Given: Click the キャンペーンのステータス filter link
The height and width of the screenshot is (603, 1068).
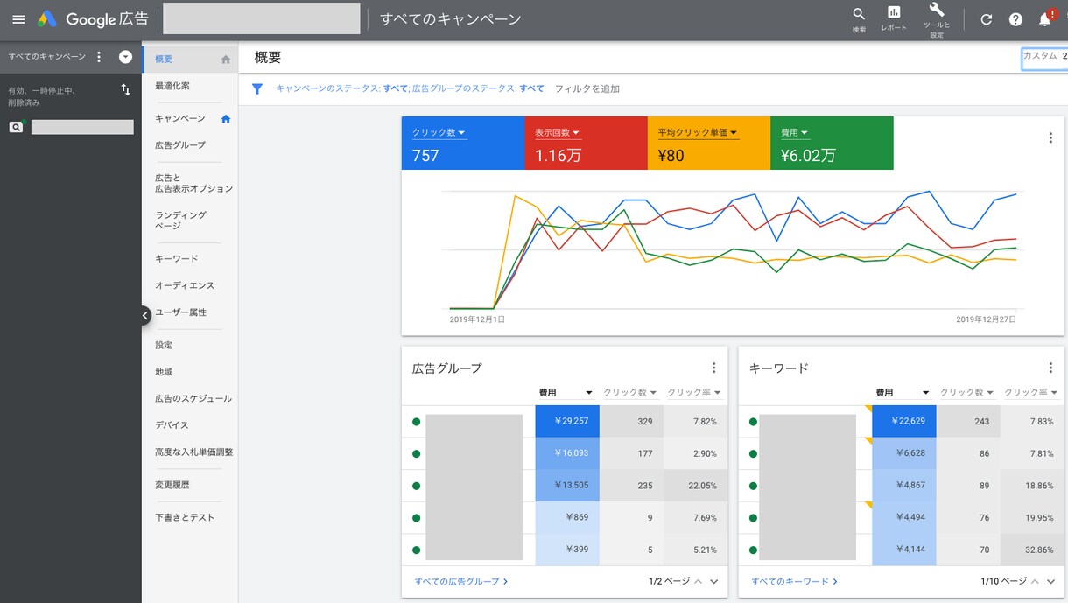Looking at the screenshot, I should (x=341, y=88).
